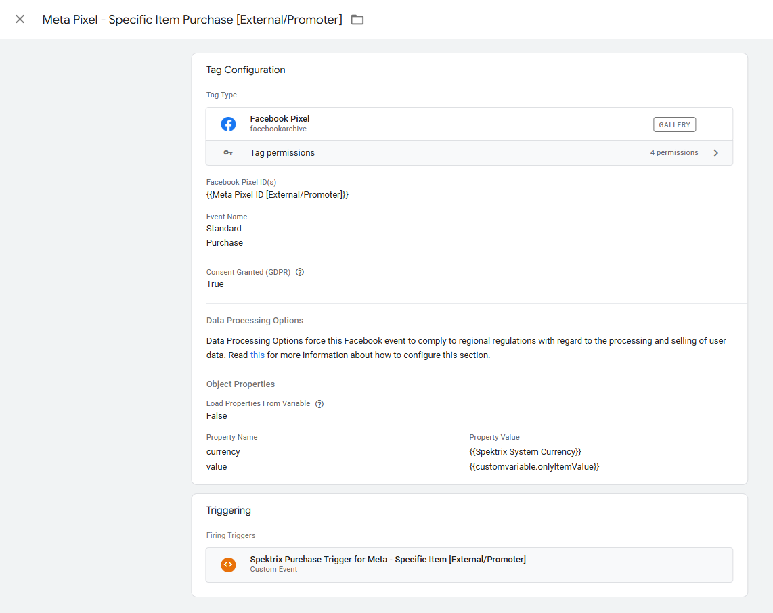Click the Facebook logo icon
This screenshot has width=773, height=613.
[x=228, y=124]
